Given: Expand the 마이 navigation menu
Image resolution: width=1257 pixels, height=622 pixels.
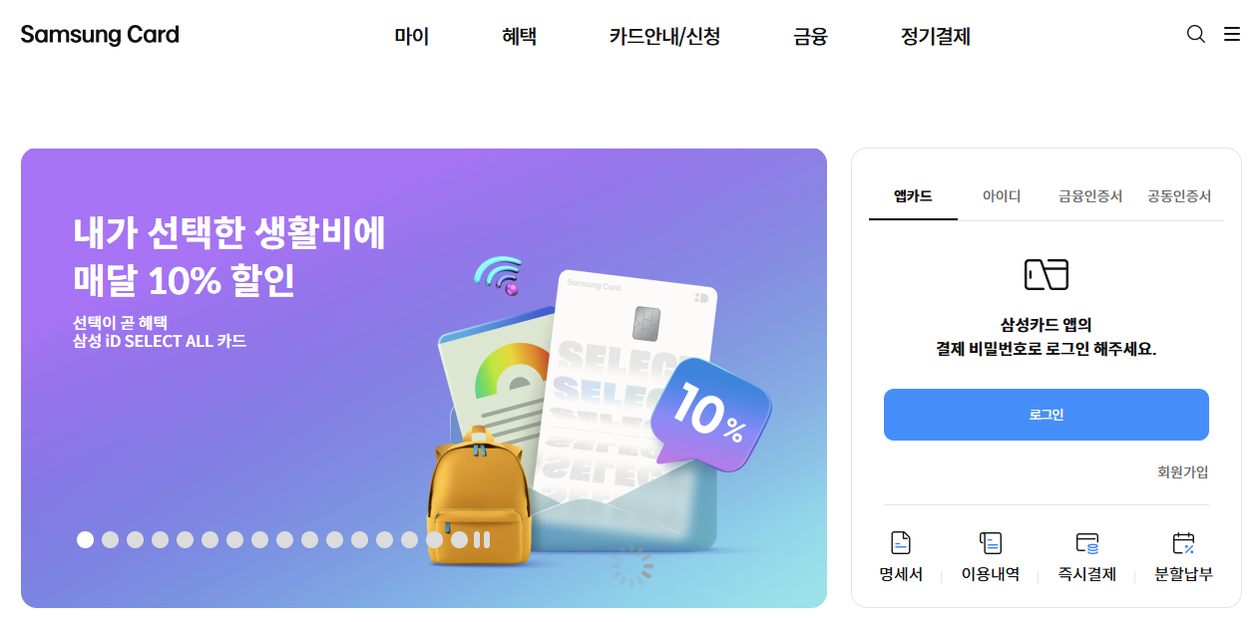Looking at the screenshot, I should [x=411, y=37].
